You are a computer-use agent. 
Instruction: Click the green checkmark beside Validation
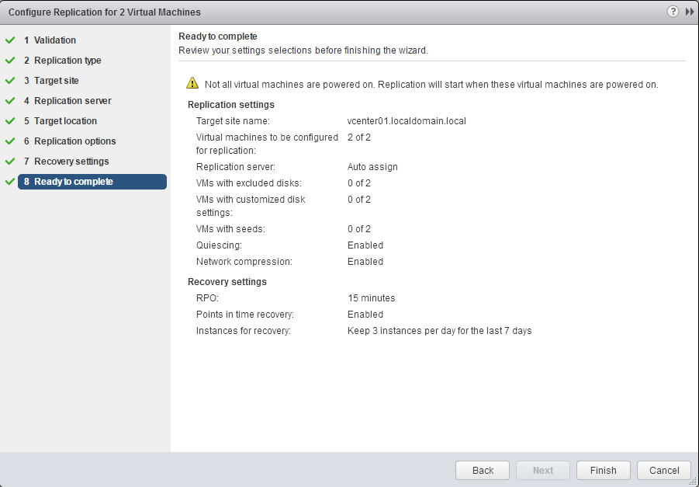[x=10, y=40]
